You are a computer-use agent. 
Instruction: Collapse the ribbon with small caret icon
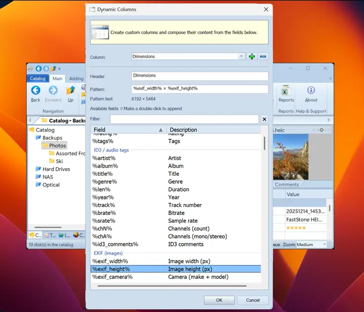tap(330, 79)
